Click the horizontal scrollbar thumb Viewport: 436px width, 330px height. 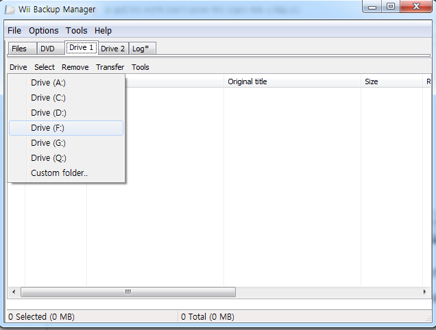tap(128, 292)
